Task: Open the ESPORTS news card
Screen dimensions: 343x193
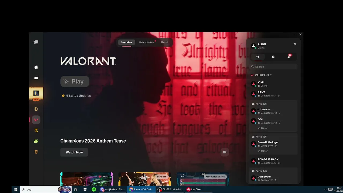Action: click(144, 179)
